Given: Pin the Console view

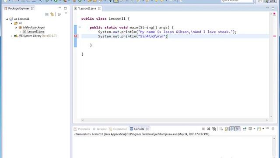Looking at the screenshot, I should [x=245, y=129].
